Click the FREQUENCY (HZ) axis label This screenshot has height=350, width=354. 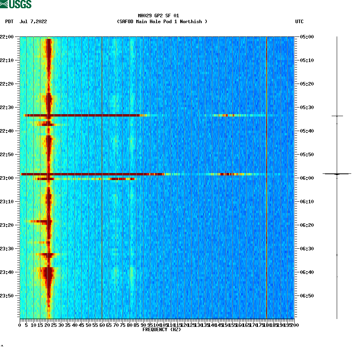[162, 330]
